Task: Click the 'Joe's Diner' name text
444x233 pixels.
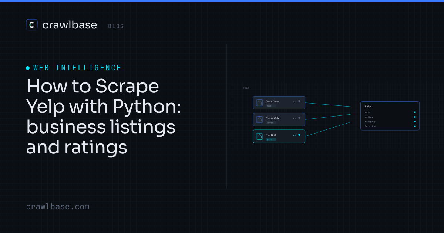Action: (x=272, y=101)
